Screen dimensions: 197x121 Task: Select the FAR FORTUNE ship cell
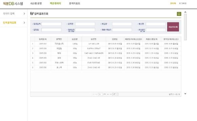pyautogui.click(x=94, y=63)
